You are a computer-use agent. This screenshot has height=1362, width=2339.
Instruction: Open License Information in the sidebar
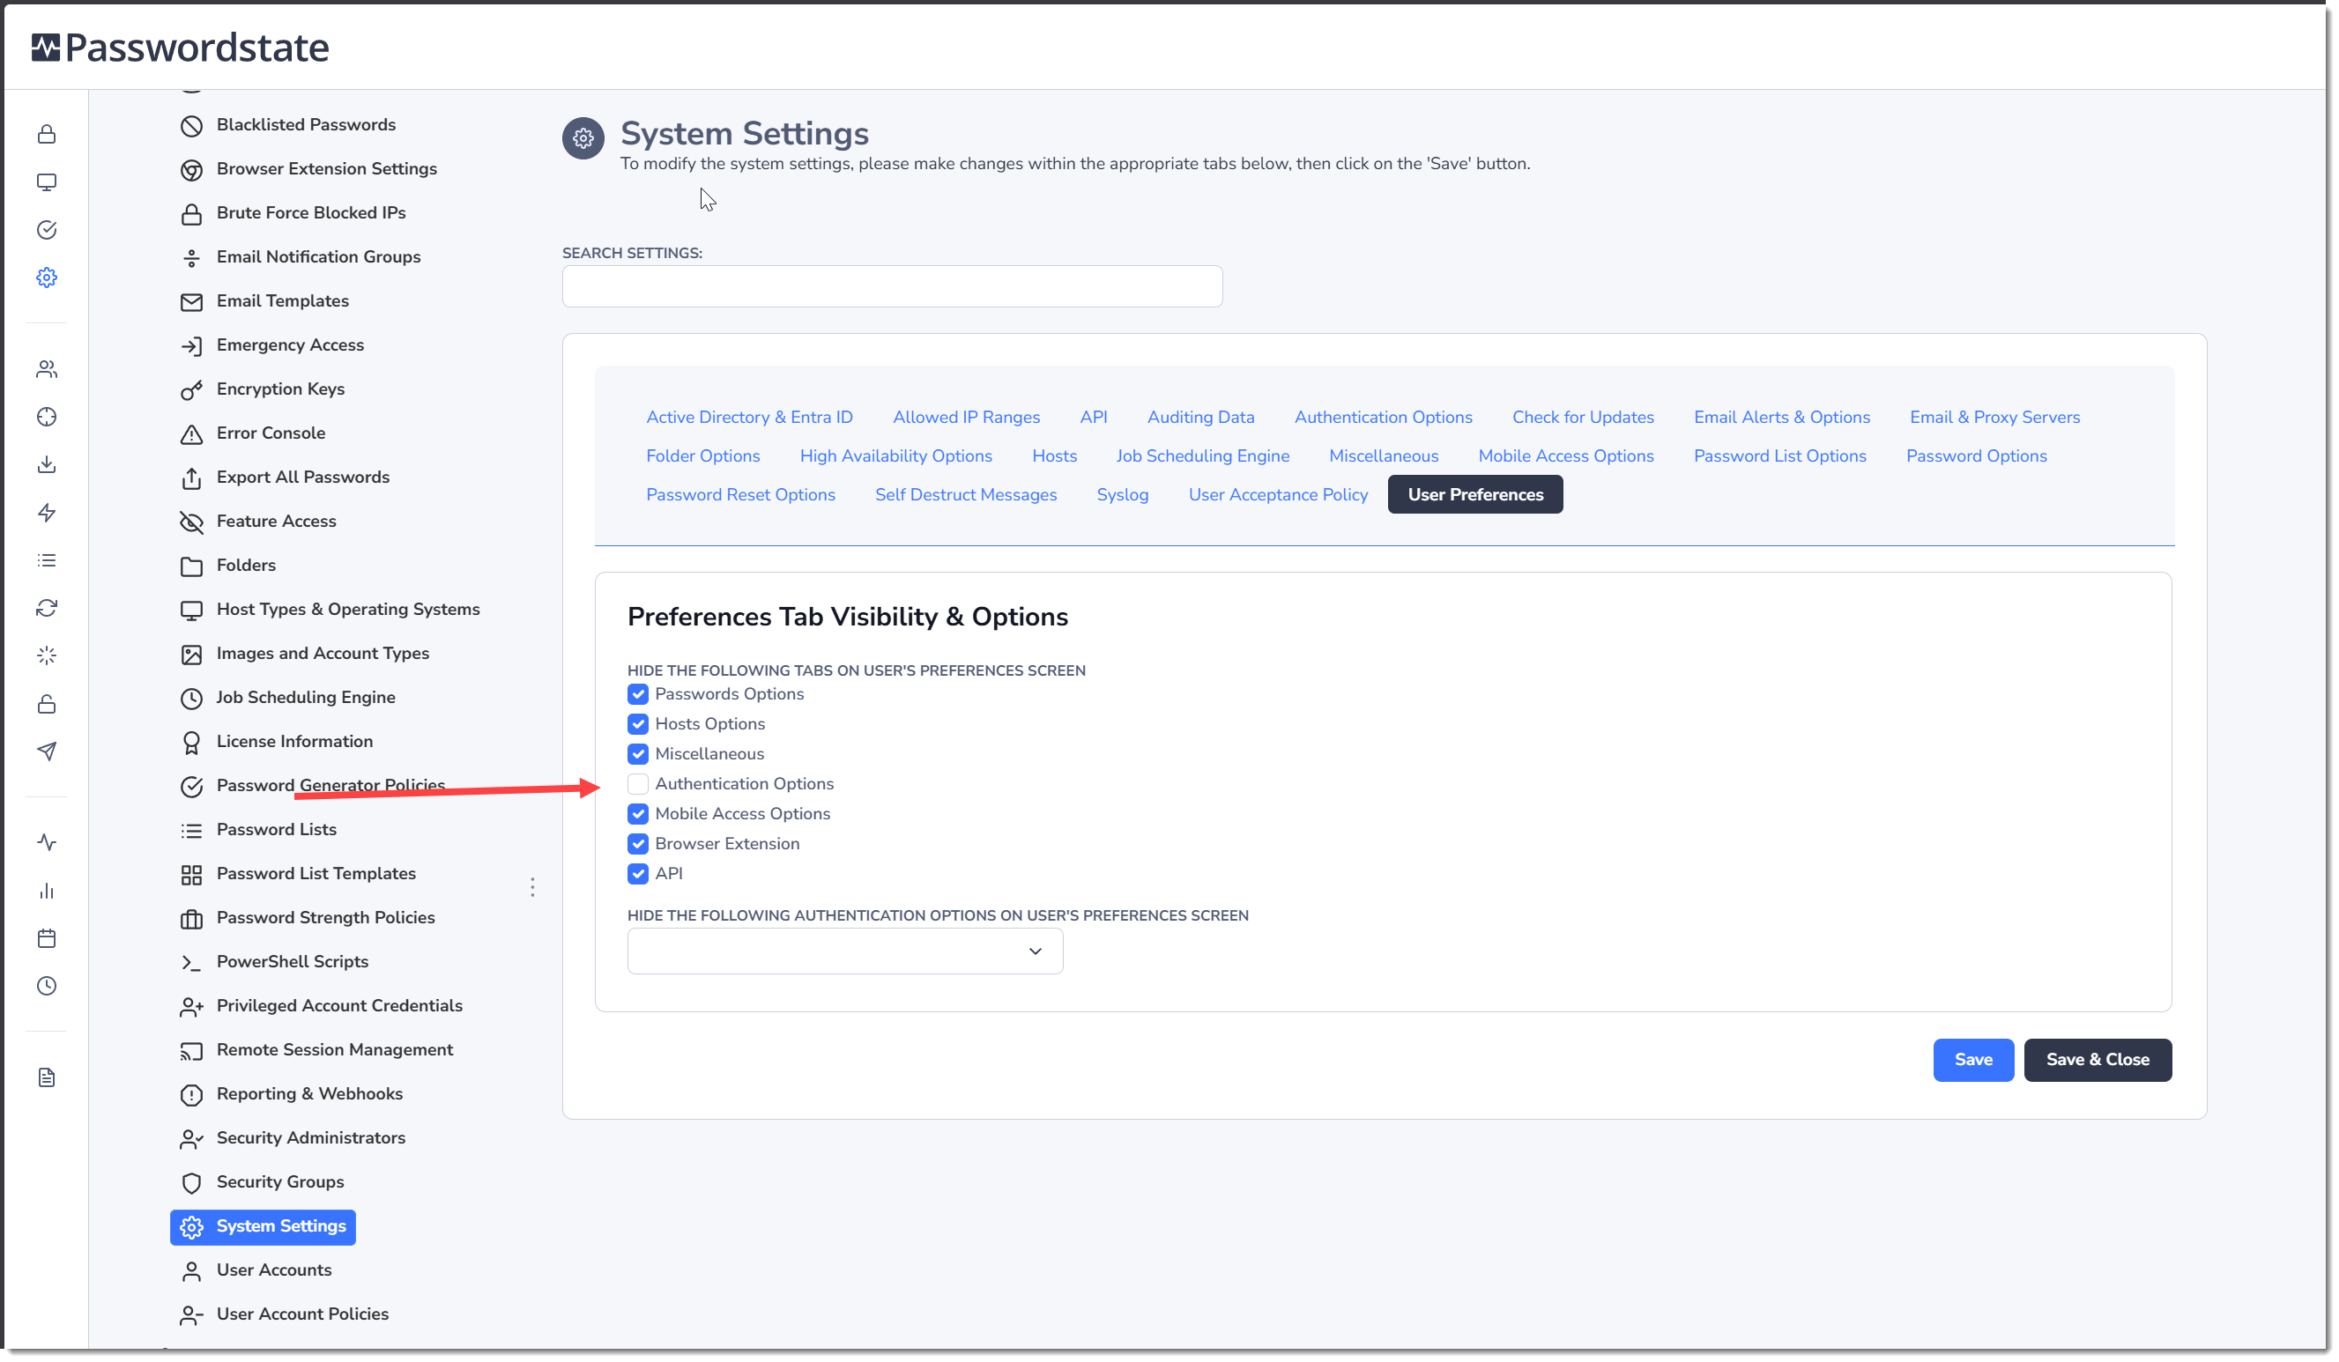pyautogui.click(x=294, y=743)
